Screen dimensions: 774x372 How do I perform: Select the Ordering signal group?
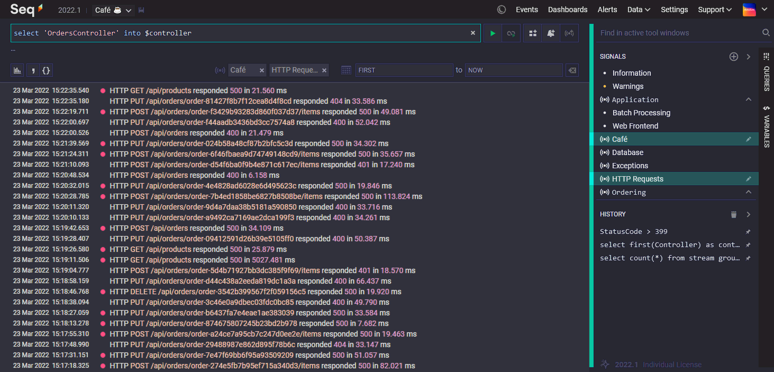[629, 192]
